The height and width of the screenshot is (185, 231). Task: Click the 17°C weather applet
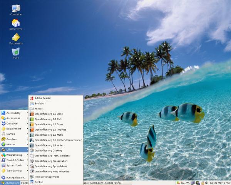tap(185, 183)
